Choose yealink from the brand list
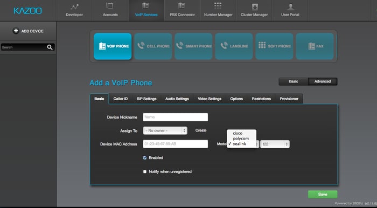 pos(242,144)
